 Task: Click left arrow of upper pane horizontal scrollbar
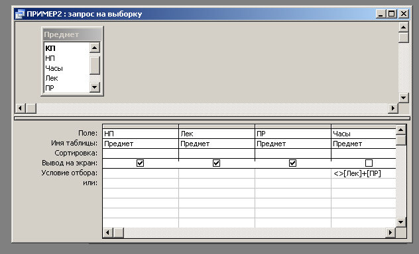(21, 108)
